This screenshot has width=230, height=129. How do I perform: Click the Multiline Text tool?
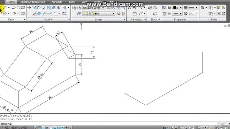[x=129, y=8]
